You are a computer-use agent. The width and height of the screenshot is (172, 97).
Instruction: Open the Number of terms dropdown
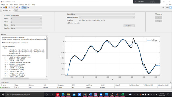(x=107, y=17)
